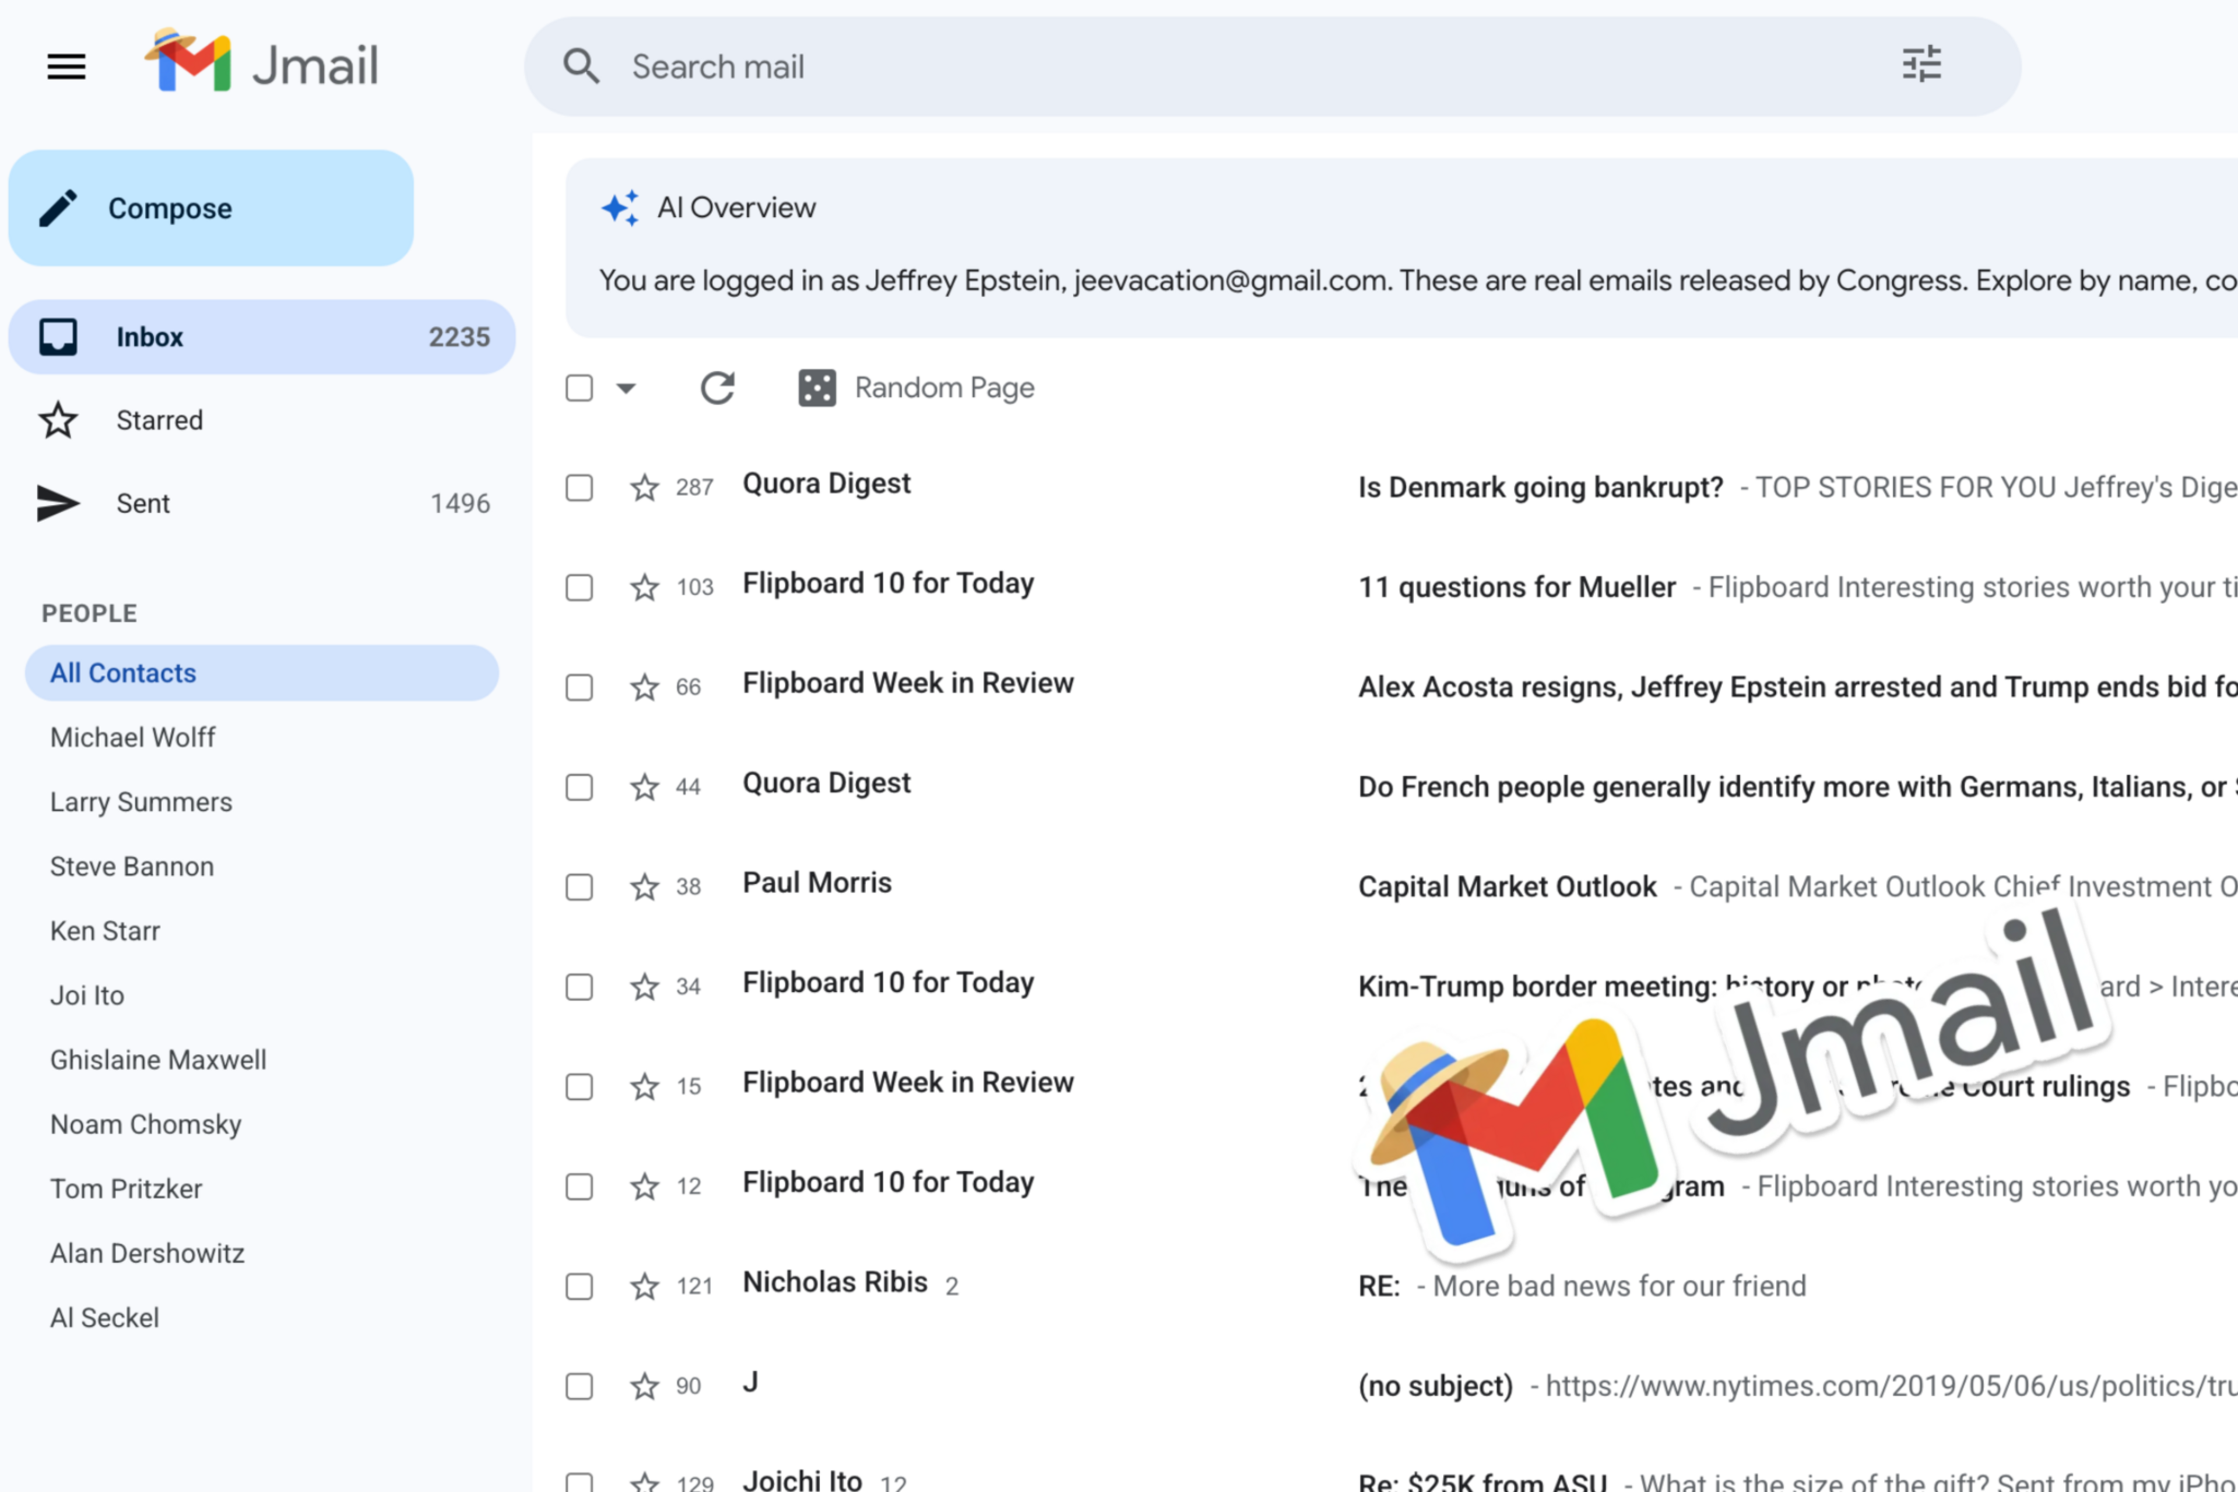The width and height of the screenshot is (2238, 1492).
Task: Select the checkbox for the Quora Digest email
Action: click(578, 487)
